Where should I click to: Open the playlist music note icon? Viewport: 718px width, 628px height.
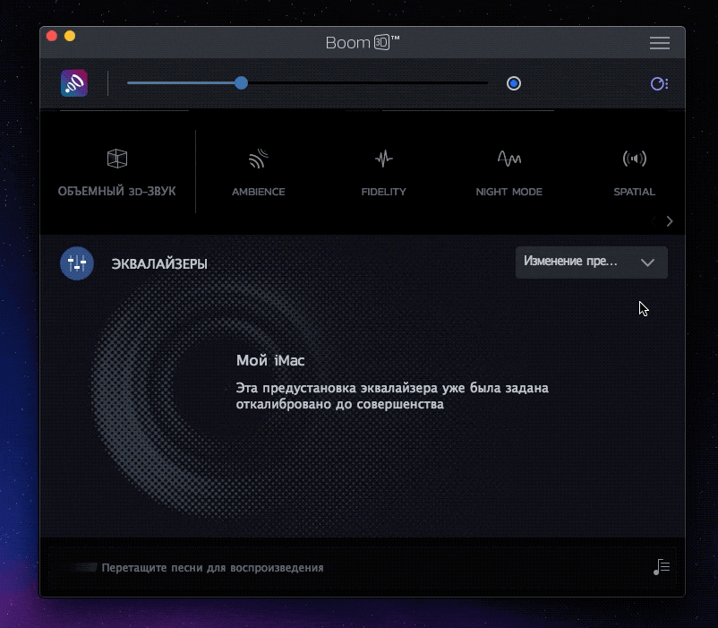[x=662, y=567]
